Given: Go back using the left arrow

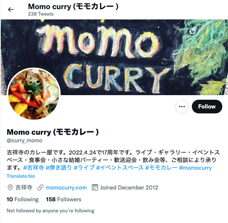Looking at the screenshot, I should point(11,10).
